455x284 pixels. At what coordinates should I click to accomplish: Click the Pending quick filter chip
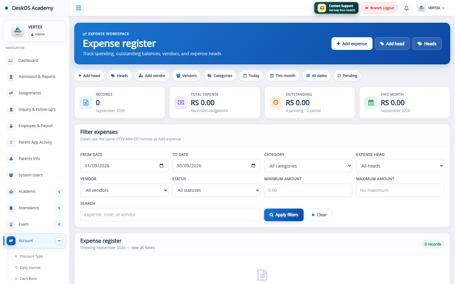(x=347, y=76)
